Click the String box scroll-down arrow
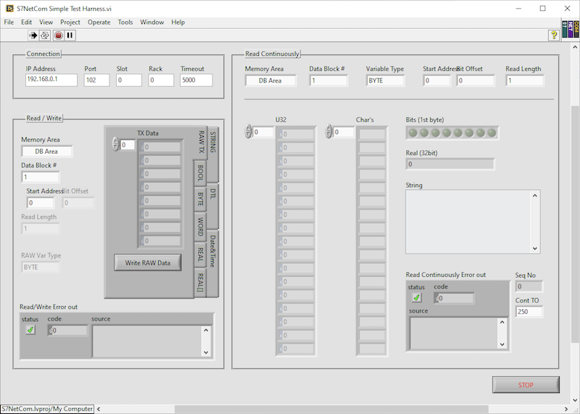Screen dimensions: 580x414 [x=535, y=249]
